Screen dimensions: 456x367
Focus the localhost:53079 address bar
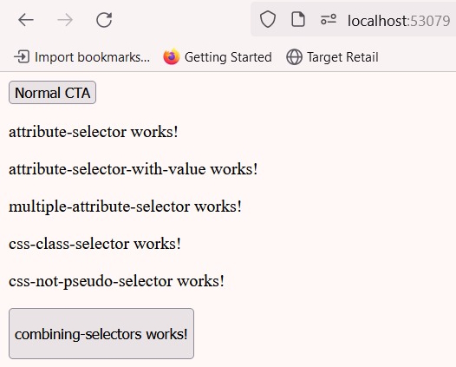(399, 20)
